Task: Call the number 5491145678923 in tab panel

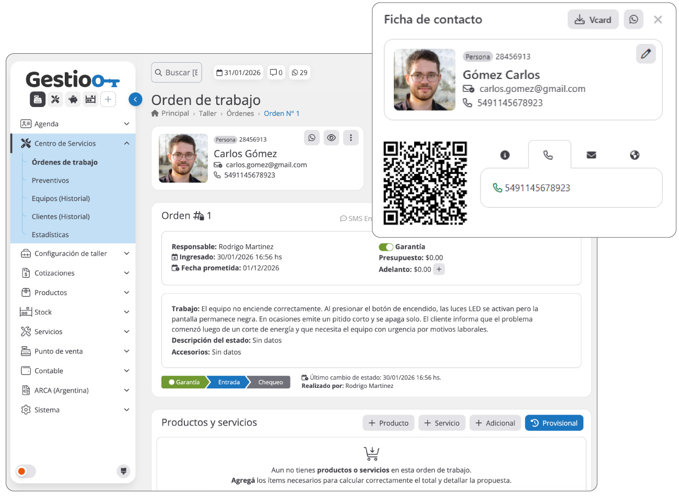Action: tap(532, 188)
